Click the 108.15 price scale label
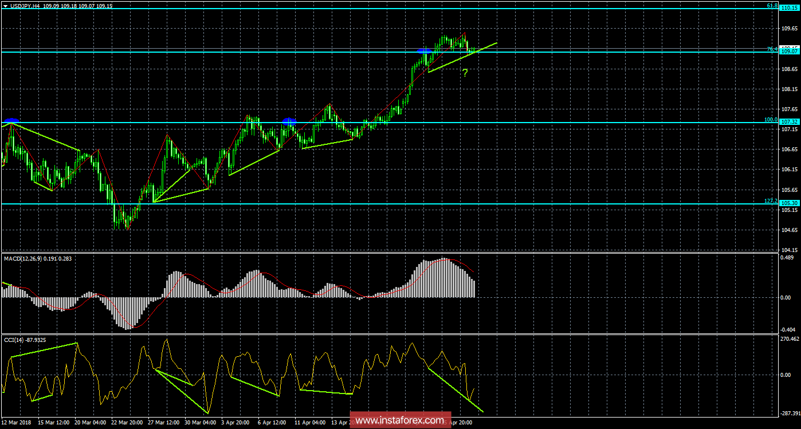801x429 pixels. pos(791,89)
